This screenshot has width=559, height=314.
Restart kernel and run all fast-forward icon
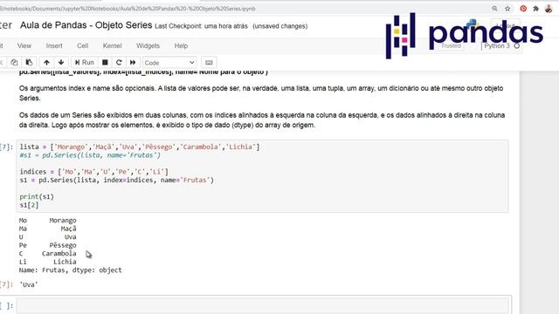tap(133, 62)
